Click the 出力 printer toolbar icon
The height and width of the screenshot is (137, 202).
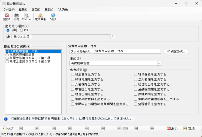16,17
